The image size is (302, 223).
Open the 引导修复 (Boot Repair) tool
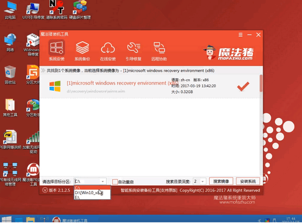point(134,50)
